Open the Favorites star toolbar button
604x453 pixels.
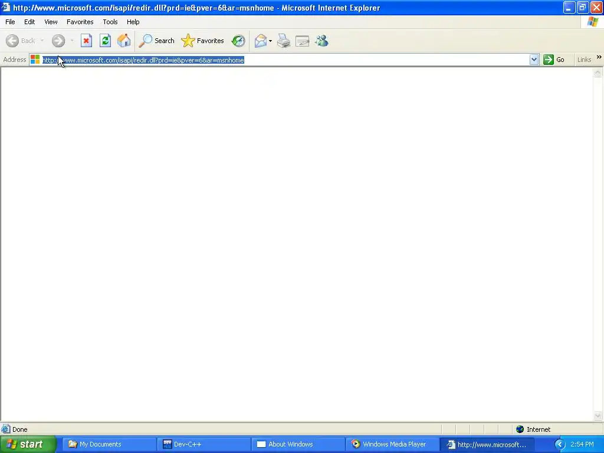203,41
